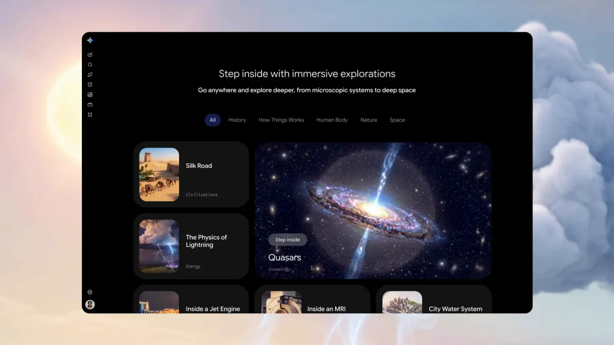Open search from the sidebar magnifier icon
Image resolution: width=614 pixels, height=345 pixels.
[90, 64]
